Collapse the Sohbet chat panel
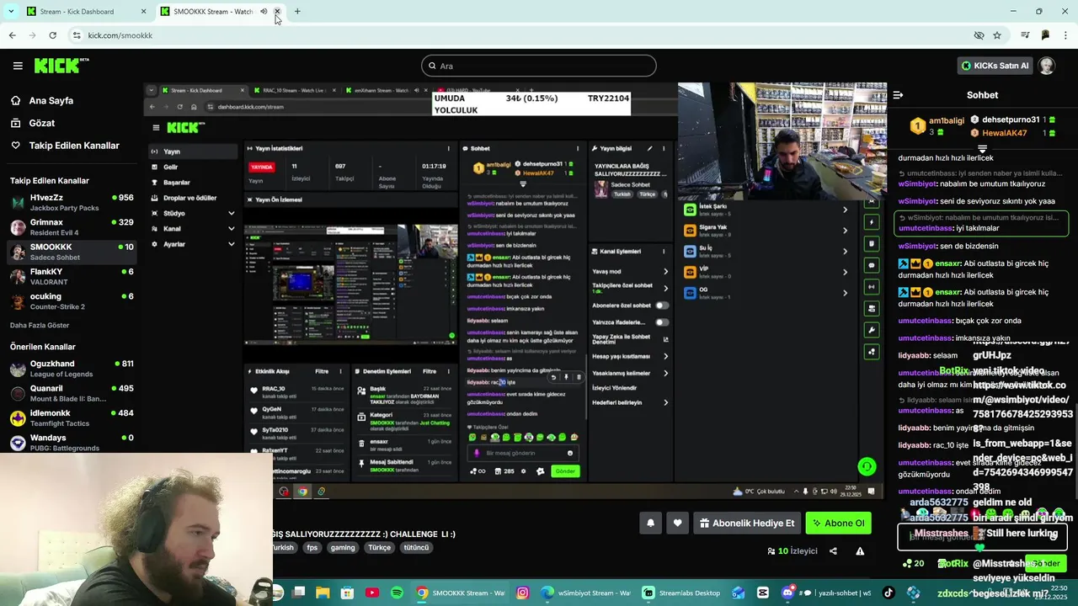Image resolution: width=1078 pixels, height=606 pixels. coord(898,95)
